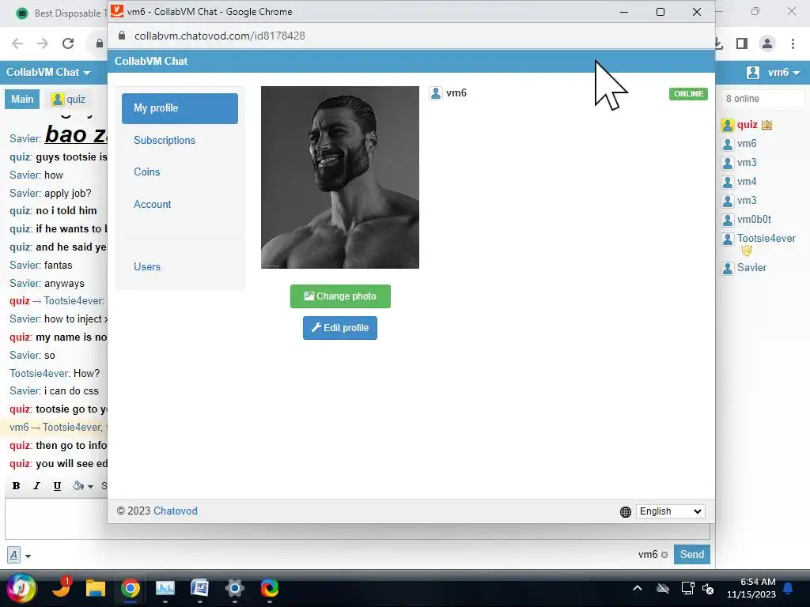Click the browser back arrow
This screenshot has width=810, height=607.
[17, 43]
